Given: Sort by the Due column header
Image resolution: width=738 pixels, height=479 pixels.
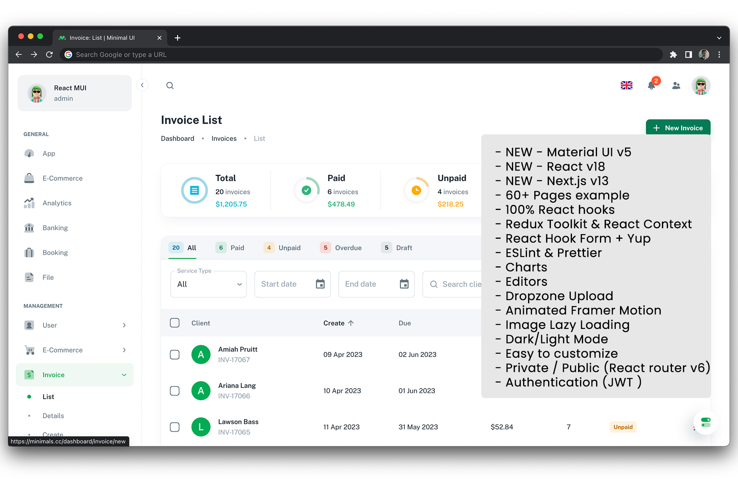Looking at the screenshot, I should point(405,323).
